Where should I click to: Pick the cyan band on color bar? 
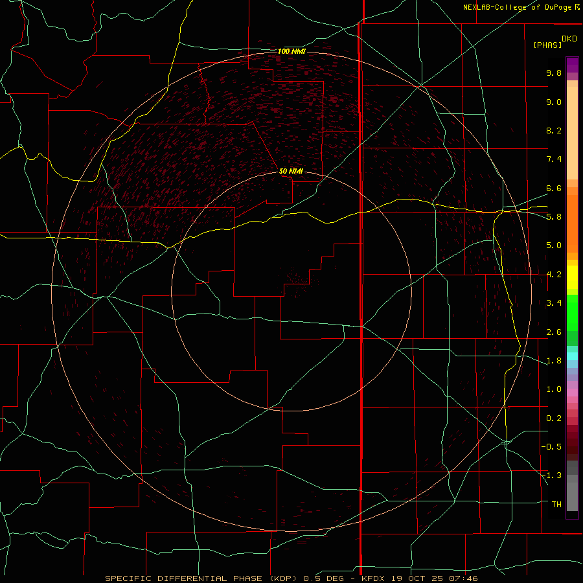click(x=572, y=356)
